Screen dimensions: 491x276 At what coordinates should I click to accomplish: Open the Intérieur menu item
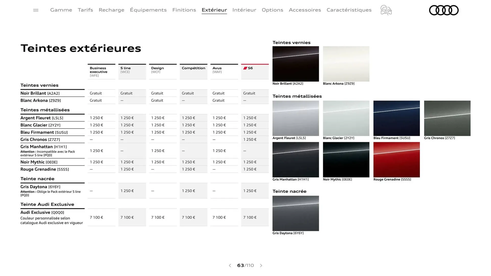(244, 10)
